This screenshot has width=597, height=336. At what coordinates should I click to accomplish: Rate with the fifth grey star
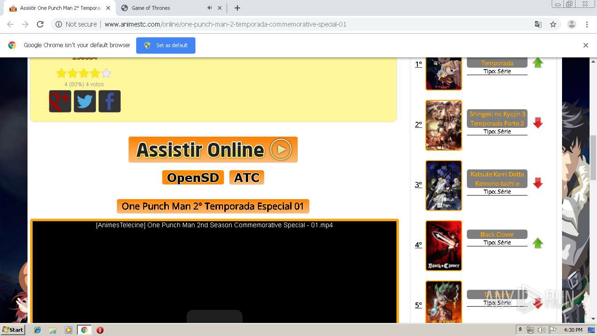106,73
